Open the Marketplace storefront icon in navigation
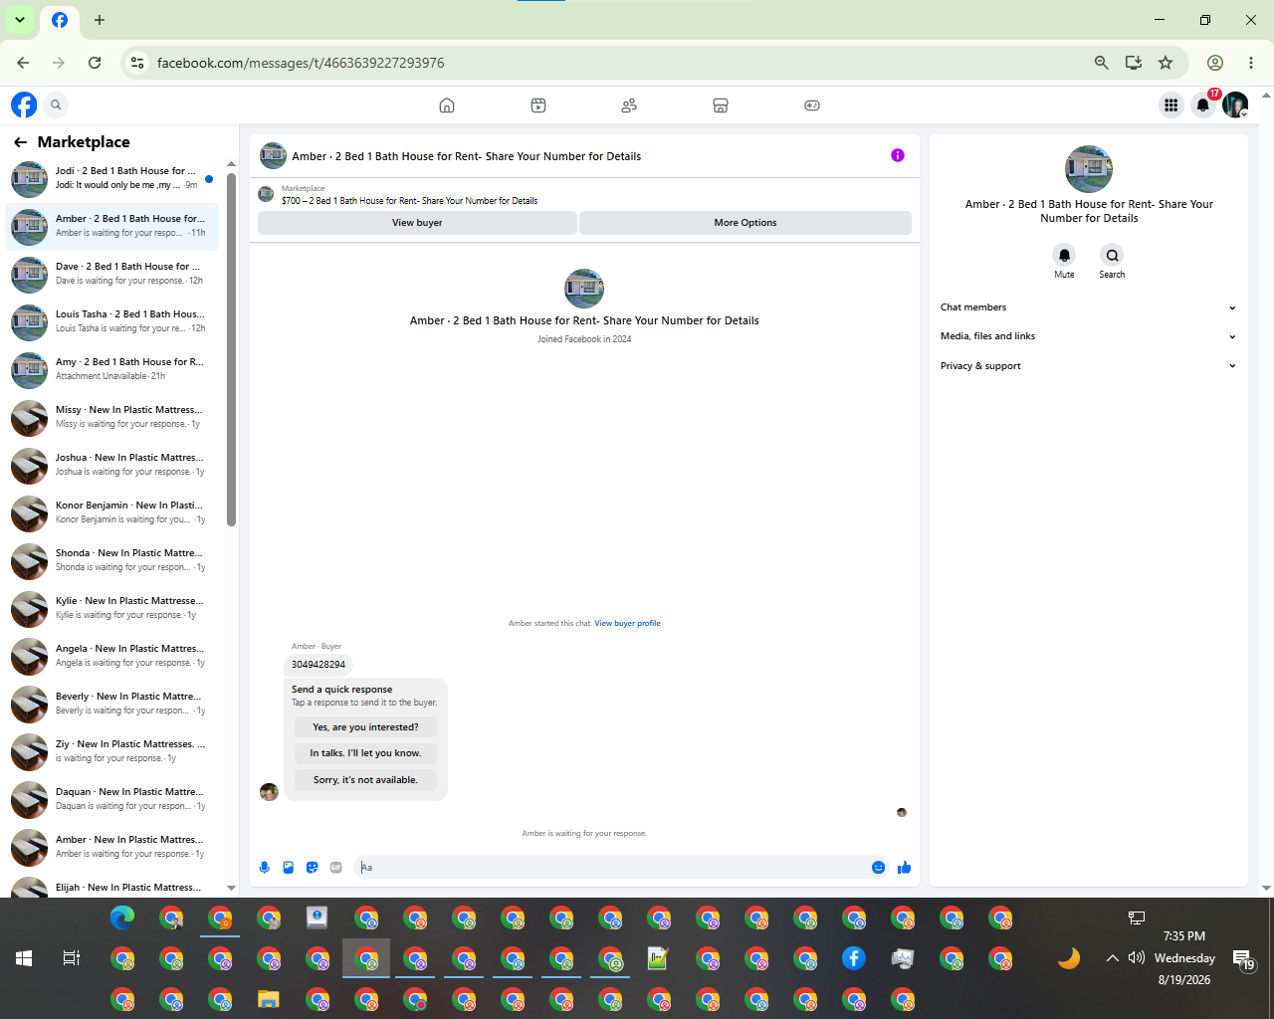1274x1019 pixels. click(x=721, y=105)
